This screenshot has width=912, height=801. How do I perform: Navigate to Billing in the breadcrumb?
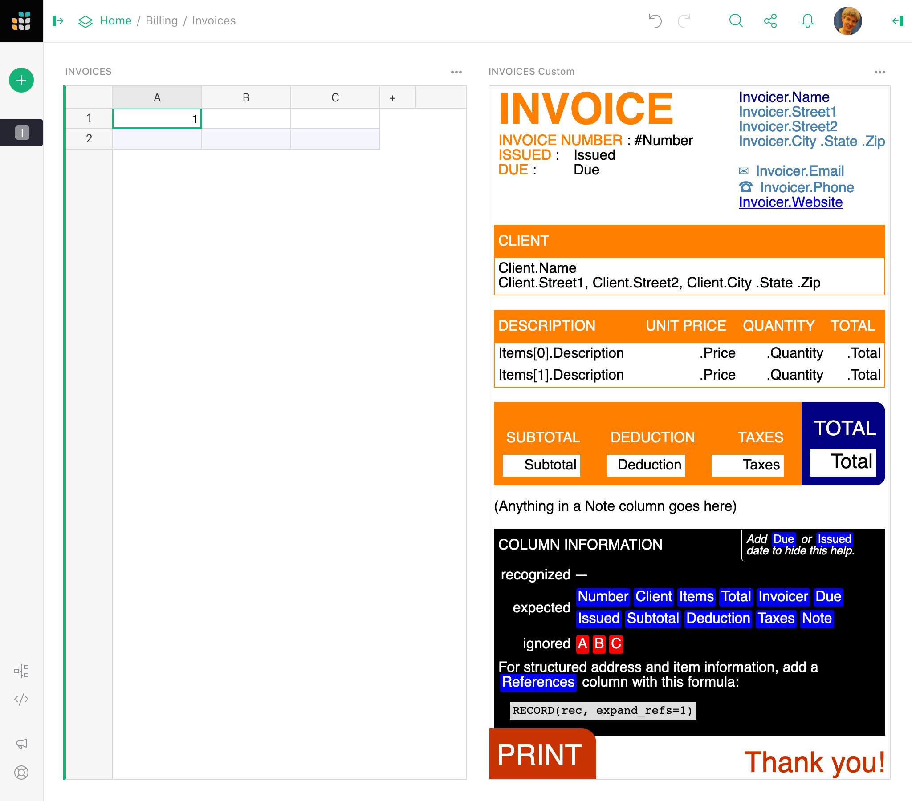(x=162, y=20)
